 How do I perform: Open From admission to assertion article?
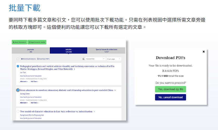(x=68, y=90)
